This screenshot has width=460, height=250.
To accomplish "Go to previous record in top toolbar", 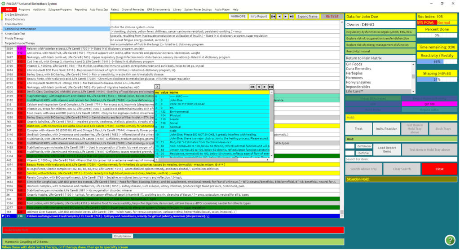I will [279, 17].
